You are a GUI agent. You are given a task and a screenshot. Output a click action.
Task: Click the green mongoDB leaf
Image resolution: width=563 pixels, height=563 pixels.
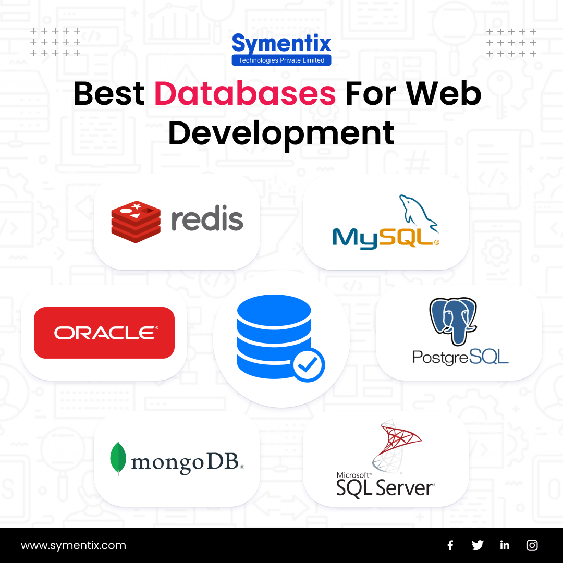click(118, 459)
